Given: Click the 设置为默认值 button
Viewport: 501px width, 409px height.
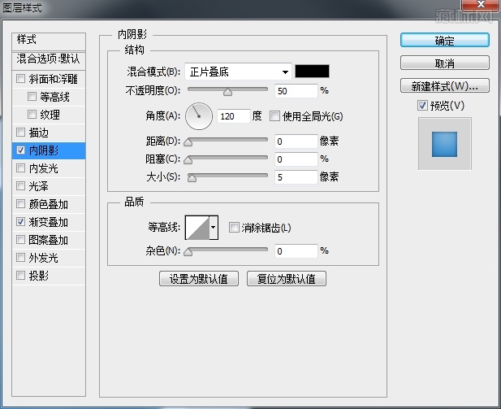Looking at the screenshot, I should 199,279.
